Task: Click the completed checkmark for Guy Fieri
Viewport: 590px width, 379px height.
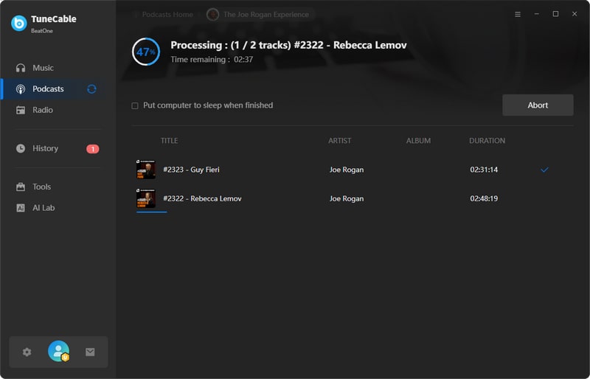Action: tap(544, 170)
